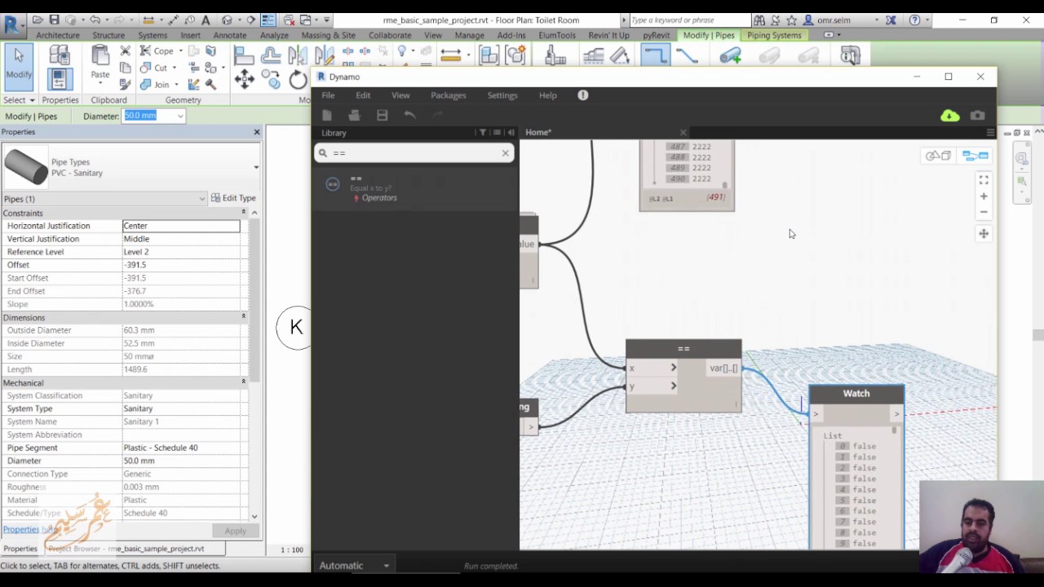The width and height of the screenshot is (1044, 587).
Task: Open the Dynamo File menu
Action: 328,95
